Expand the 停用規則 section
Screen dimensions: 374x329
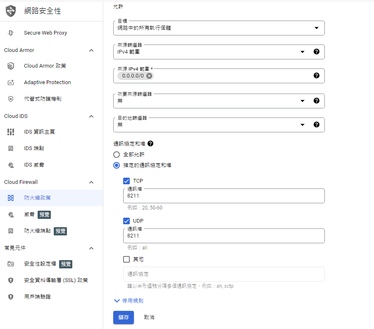pyautogui.click(x=129, y=301)
